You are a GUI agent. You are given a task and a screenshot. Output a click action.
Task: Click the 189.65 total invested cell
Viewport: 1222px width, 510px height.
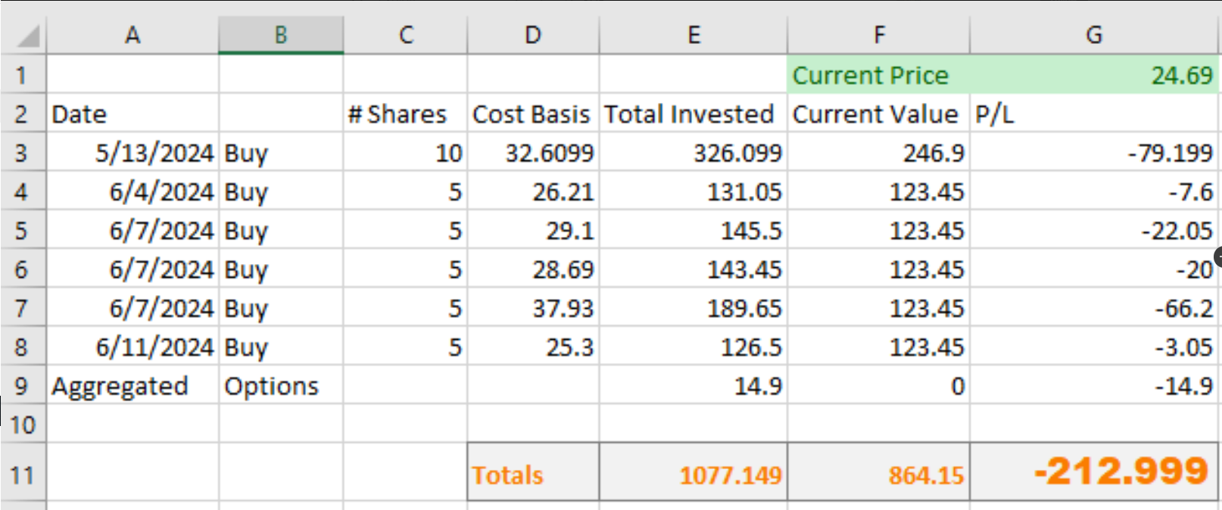pos(694,308)
